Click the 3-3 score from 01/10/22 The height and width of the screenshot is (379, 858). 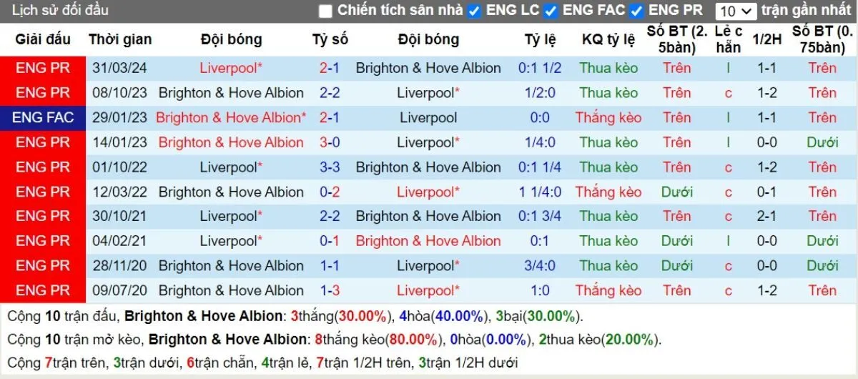click(330, 167)
